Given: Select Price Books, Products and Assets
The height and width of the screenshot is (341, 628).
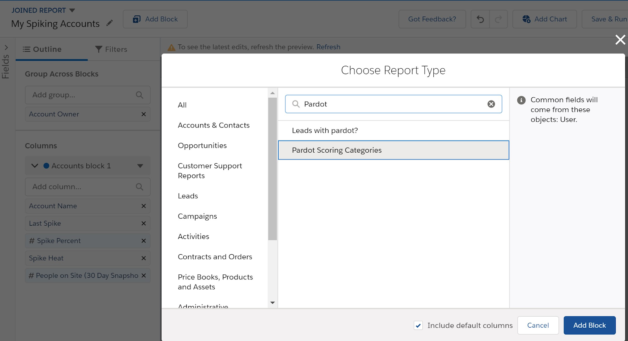Looking at the screenshot, I should (215, 282).
